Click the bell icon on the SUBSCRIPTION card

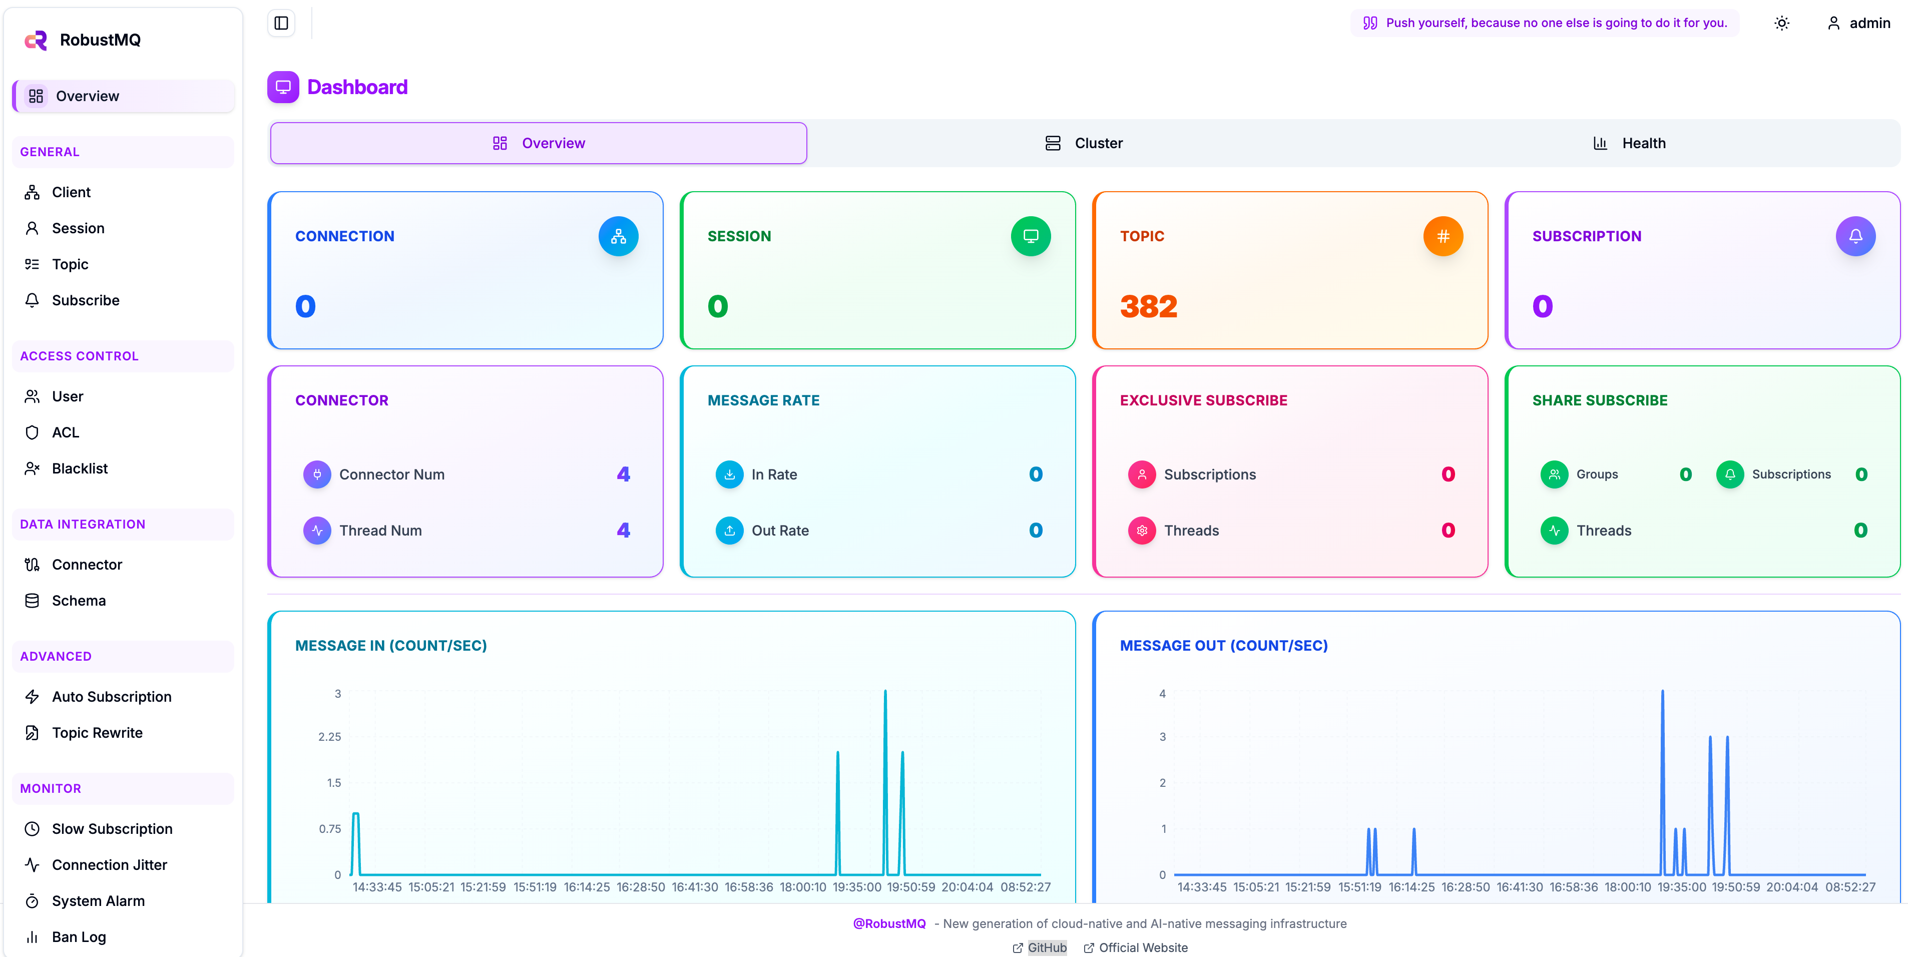pyautogui.click(x=1855, y=236)
